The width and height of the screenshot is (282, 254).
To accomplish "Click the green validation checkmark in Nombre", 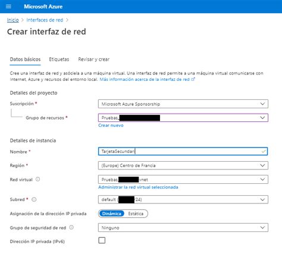I will [x=264, y=151].
